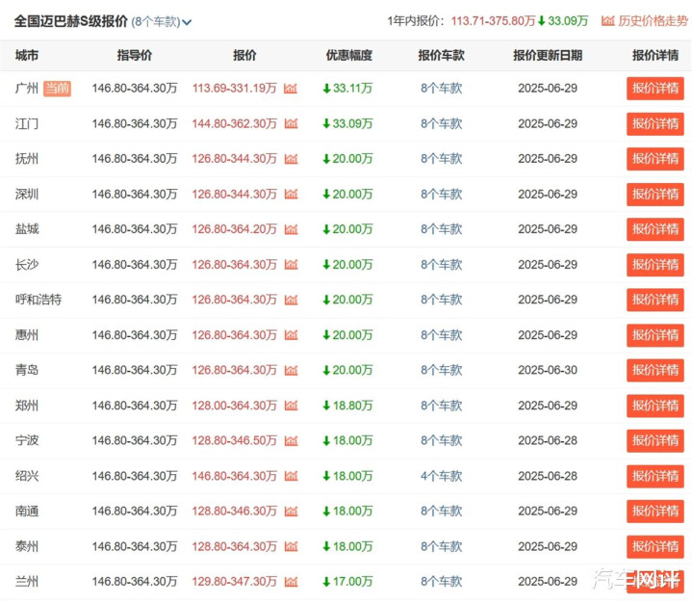692x604 pixels.
Task: Open 8个车款 link in 广州 row
Action: click(x=442, y=89)
